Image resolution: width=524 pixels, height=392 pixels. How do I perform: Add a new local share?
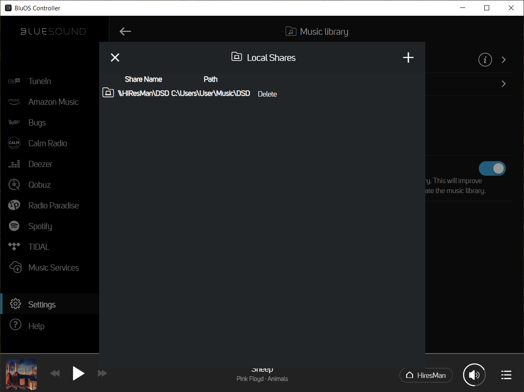408,58
